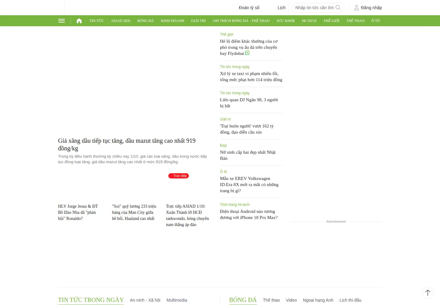This screenshot has width=440, height=305.
Task: Click the Đẹp category label
Action: (223, 145)
